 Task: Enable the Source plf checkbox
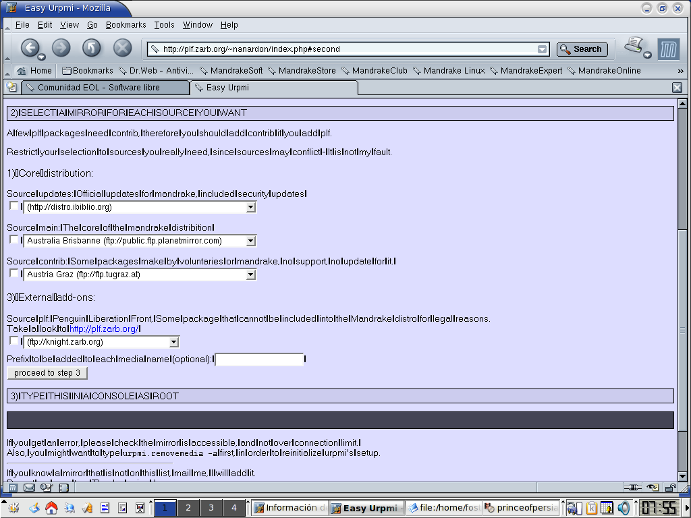pyautogui.click(x=13, y=341)
